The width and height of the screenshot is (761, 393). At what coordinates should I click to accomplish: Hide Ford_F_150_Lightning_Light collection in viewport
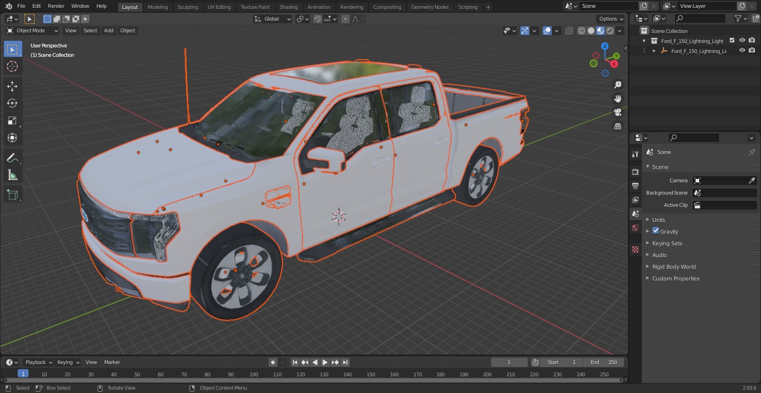[742, 41]
